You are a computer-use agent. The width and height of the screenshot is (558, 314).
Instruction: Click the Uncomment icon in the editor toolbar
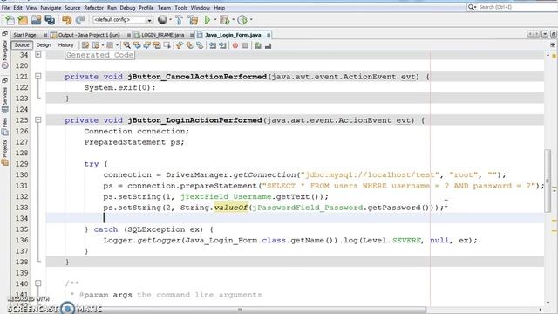point(269,45)
